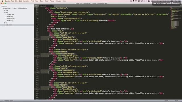Click the Bootstrap 4 - Create a knowledge base folder

(16, 8)
